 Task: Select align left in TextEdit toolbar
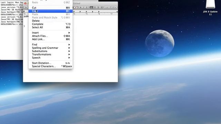[x=91, y=7]
